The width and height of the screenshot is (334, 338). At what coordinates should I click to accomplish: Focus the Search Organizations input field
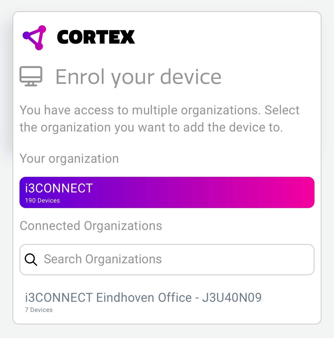point(177,259)
